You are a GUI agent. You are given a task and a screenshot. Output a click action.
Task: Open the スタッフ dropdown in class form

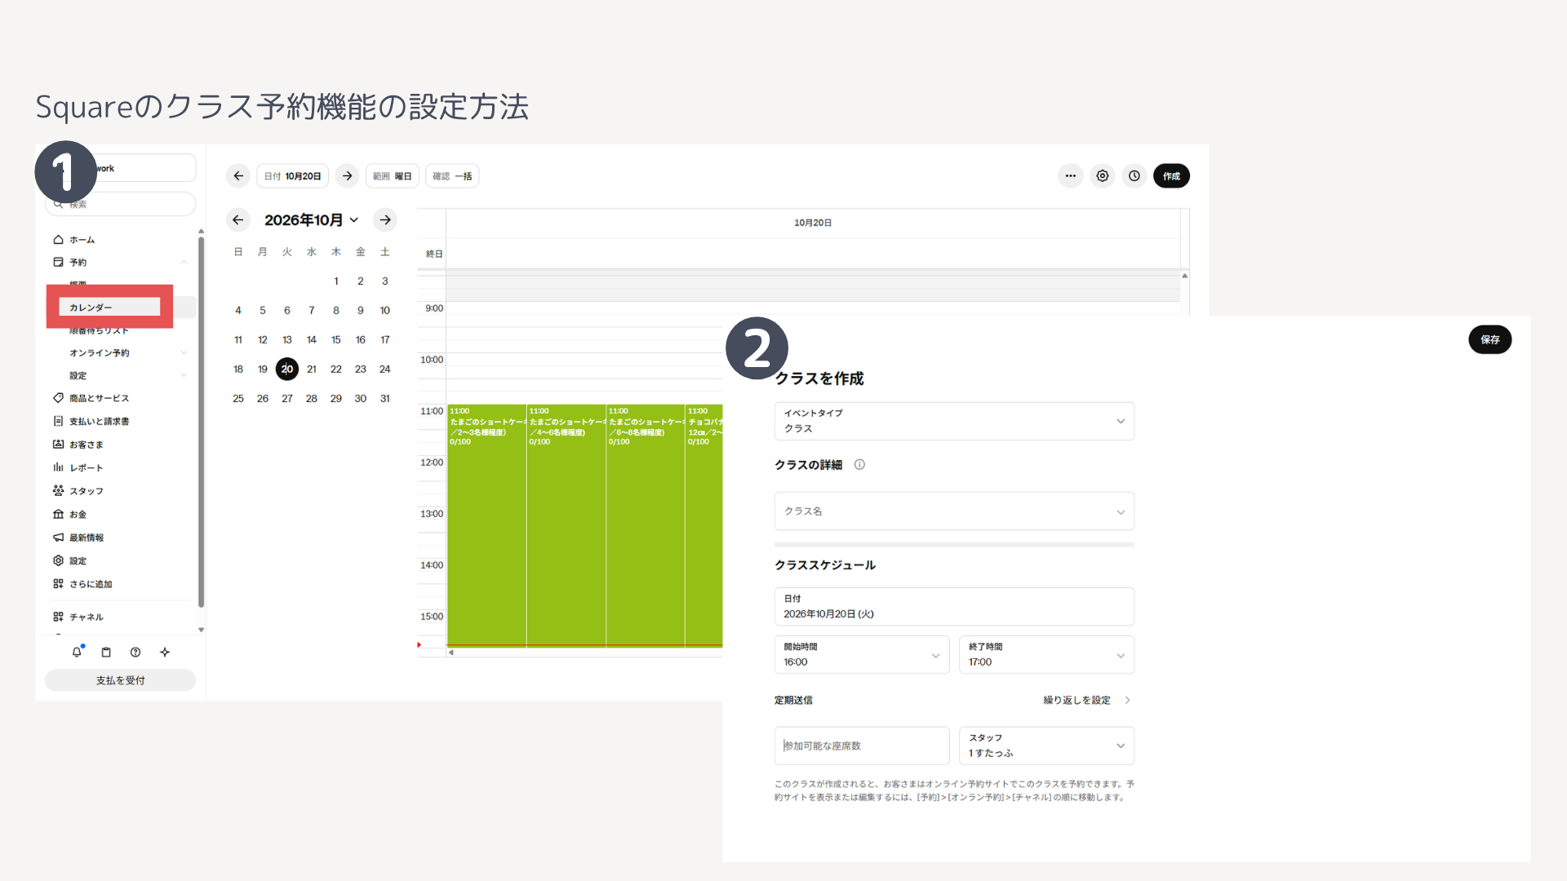[x=1046, y=746]
